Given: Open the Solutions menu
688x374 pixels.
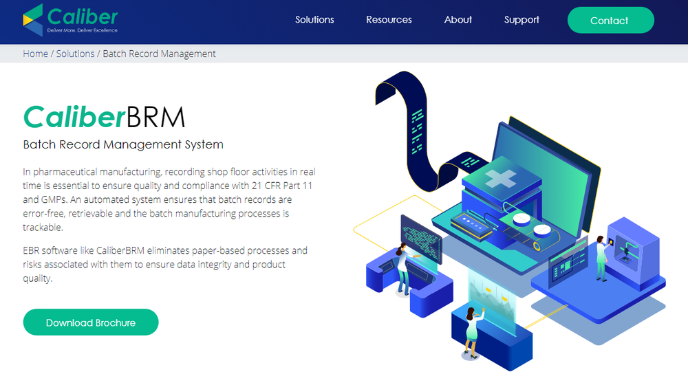Looking at the screenshot, I should click(314, 20).
